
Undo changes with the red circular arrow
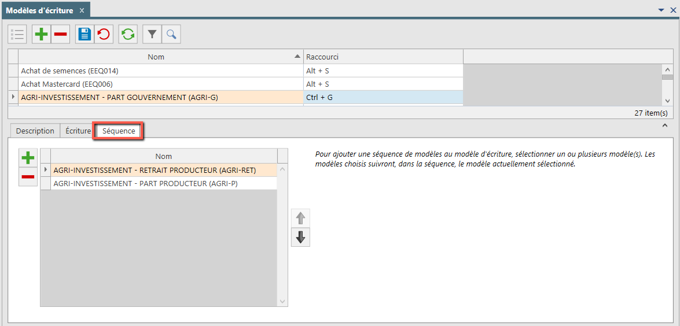coord(104,34)
